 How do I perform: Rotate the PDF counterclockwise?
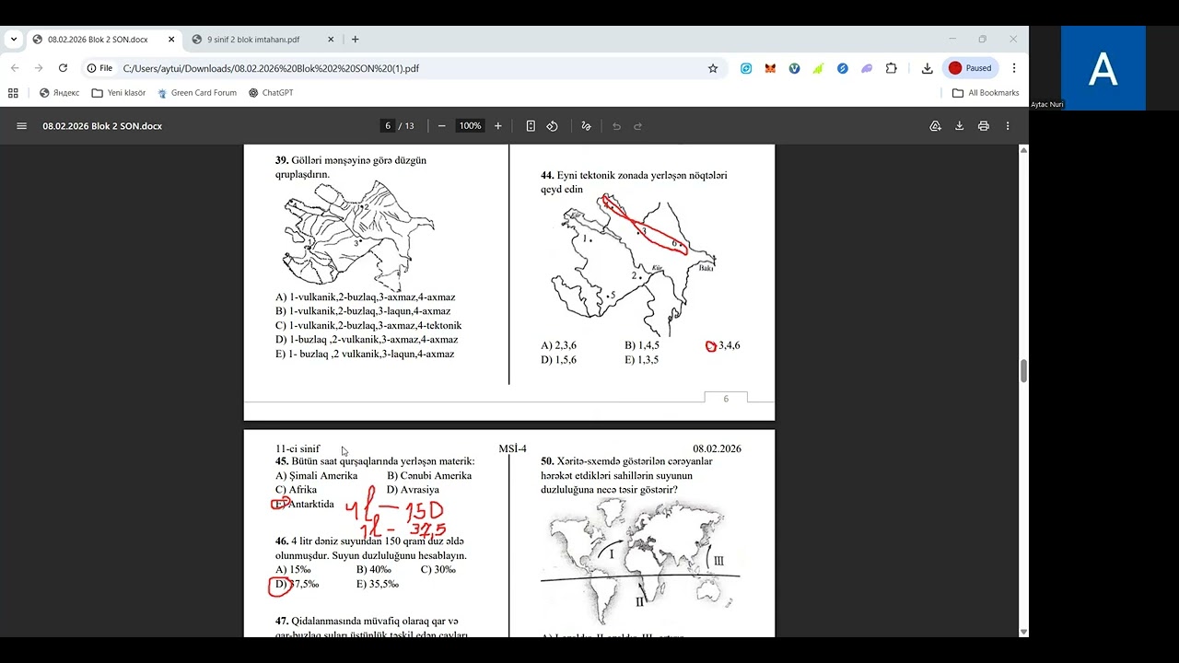[x=553, y=126]
